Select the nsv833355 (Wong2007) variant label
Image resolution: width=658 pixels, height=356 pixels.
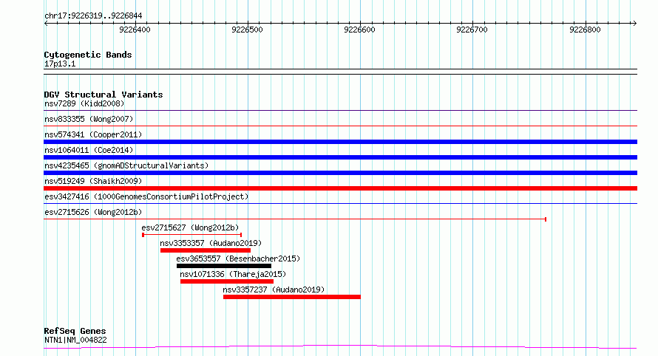[89, 119]
